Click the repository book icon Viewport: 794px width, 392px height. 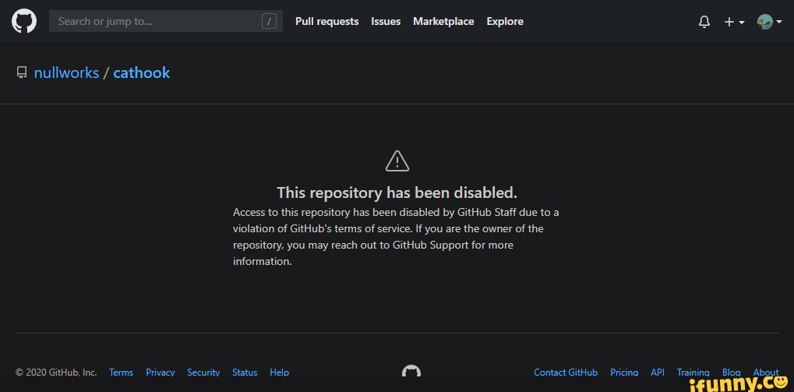coord(22,73)
